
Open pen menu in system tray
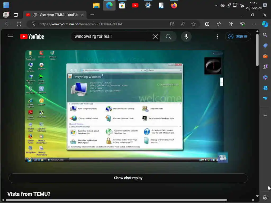click(x=229, y=5)
